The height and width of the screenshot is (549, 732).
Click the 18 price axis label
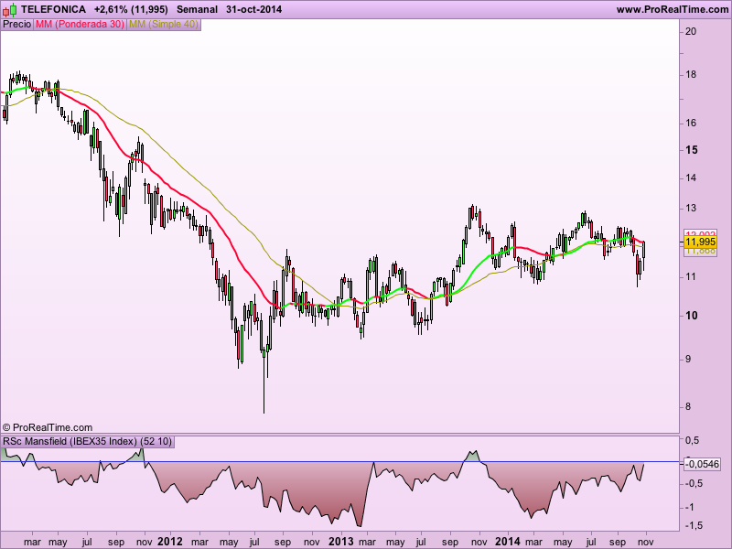click(x=691, y=75)
